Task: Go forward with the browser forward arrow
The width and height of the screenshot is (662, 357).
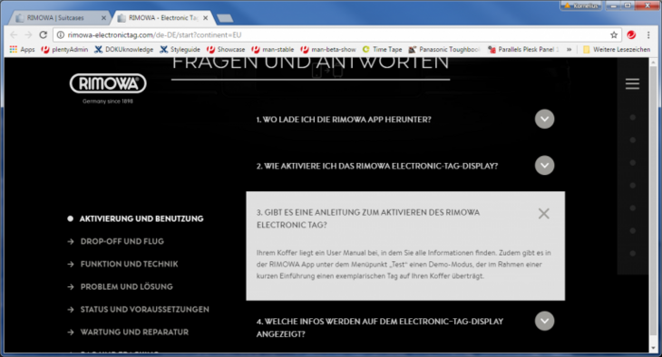Action: (28, 34)
